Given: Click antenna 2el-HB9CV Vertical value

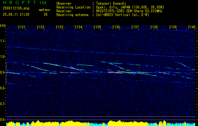Looking at the screenshot, I should click(x=122, y=15).
